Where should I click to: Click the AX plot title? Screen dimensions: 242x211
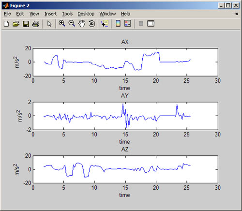pyautogui.click(x=125, y=42)
